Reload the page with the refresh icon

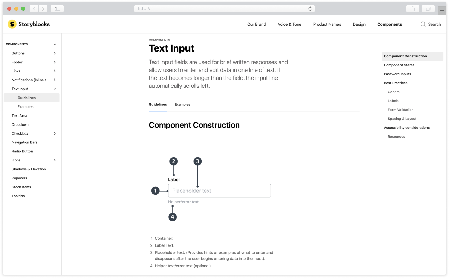click(x=310, y=9)
